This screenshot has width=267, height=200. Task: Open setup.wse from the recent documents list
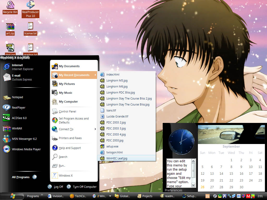pyautogui.click(x=127, y=146)
